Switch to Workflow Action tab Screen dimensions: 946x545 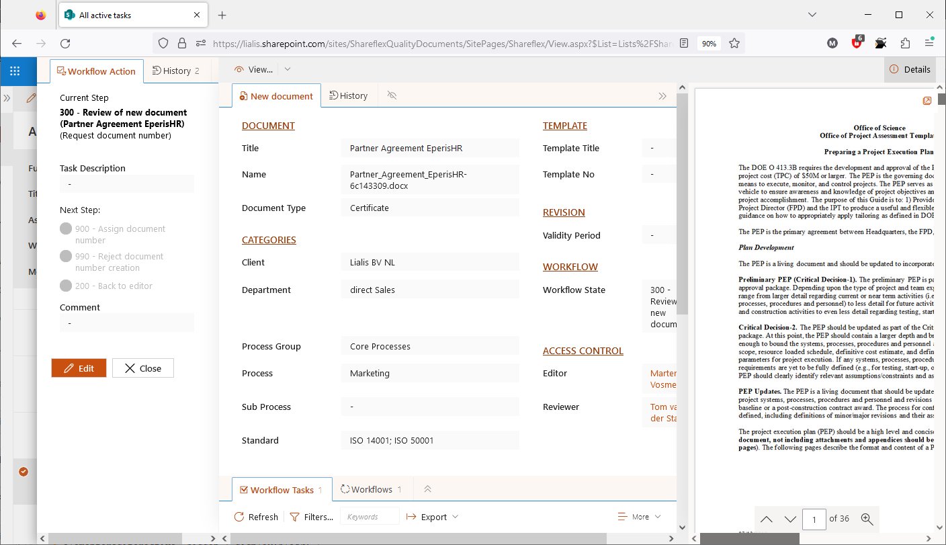point(97,71)
